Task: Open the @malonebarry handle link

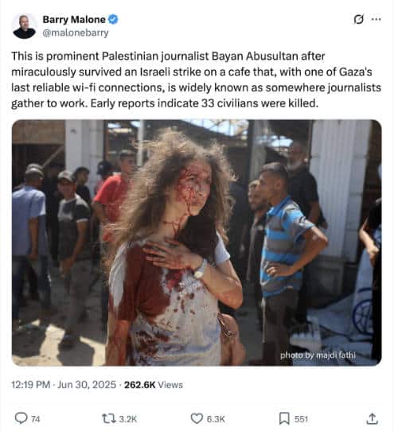Action: tap(76, 33)
